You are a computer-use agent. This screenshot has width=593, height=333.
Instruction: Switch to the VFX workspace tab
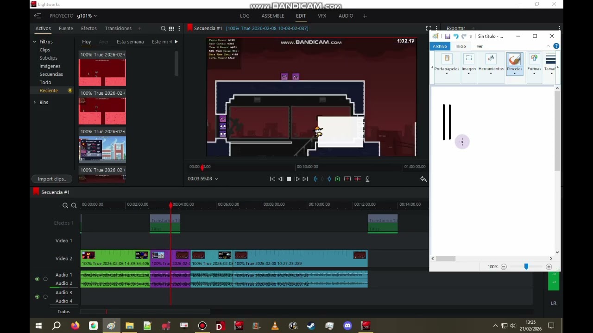pos(322,16)
